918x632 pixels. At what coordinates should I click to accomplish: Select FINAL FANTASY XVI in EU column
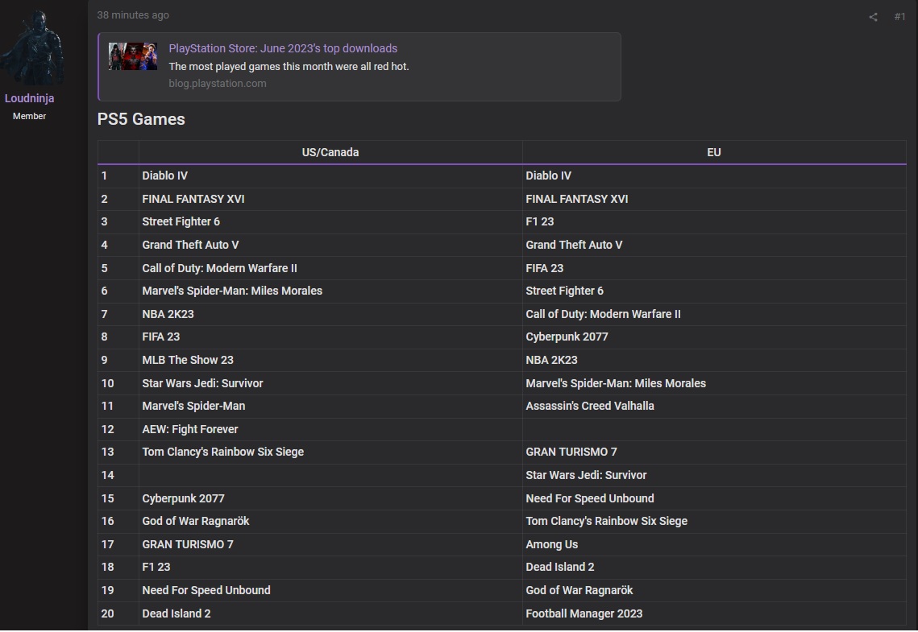[x=577, y=200]
